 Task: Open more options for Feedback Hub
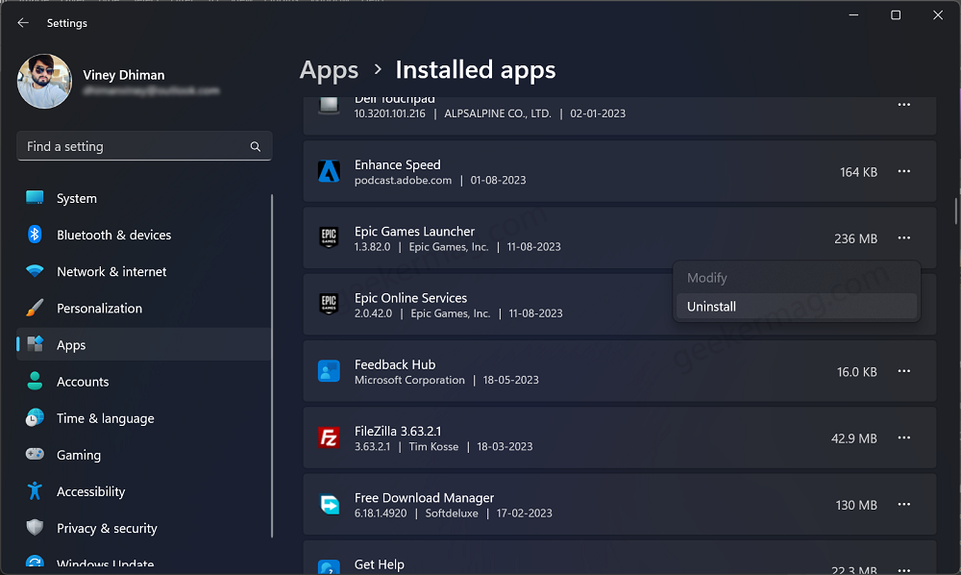click(x=904, y=371)
